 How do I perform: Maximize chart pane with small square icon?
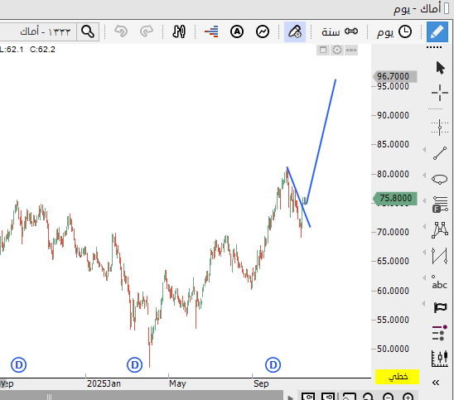pyautogui.click(x=323, y=50)
